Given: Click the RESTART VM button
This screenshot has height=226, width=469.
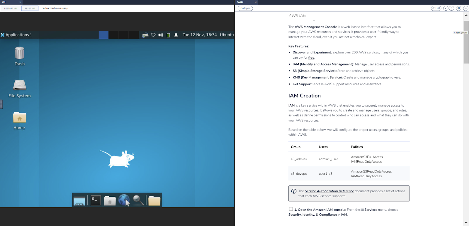Looking at the screenshot, I should (x=11, y=8).
